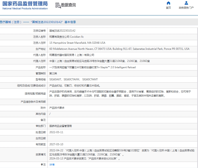Click the 产品名称 row label

pyautogui.click(x=41, y=67)
